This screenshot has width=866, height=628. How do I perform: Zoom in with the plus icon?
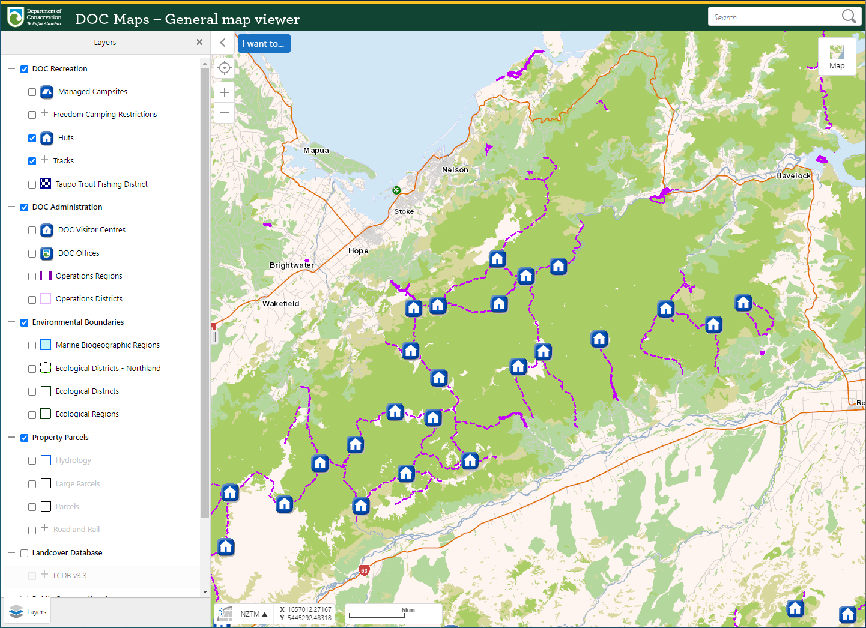tap(225, 92)
